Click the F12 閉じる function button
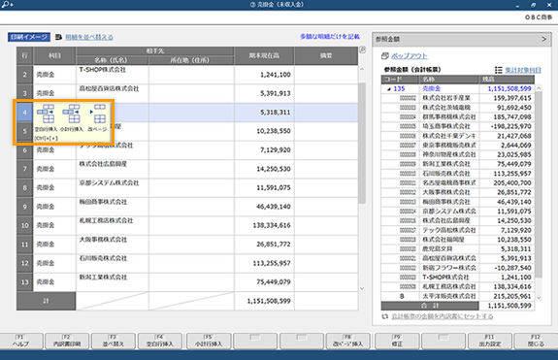This screenshot has width=558, height=360. (x=536, y=342)
